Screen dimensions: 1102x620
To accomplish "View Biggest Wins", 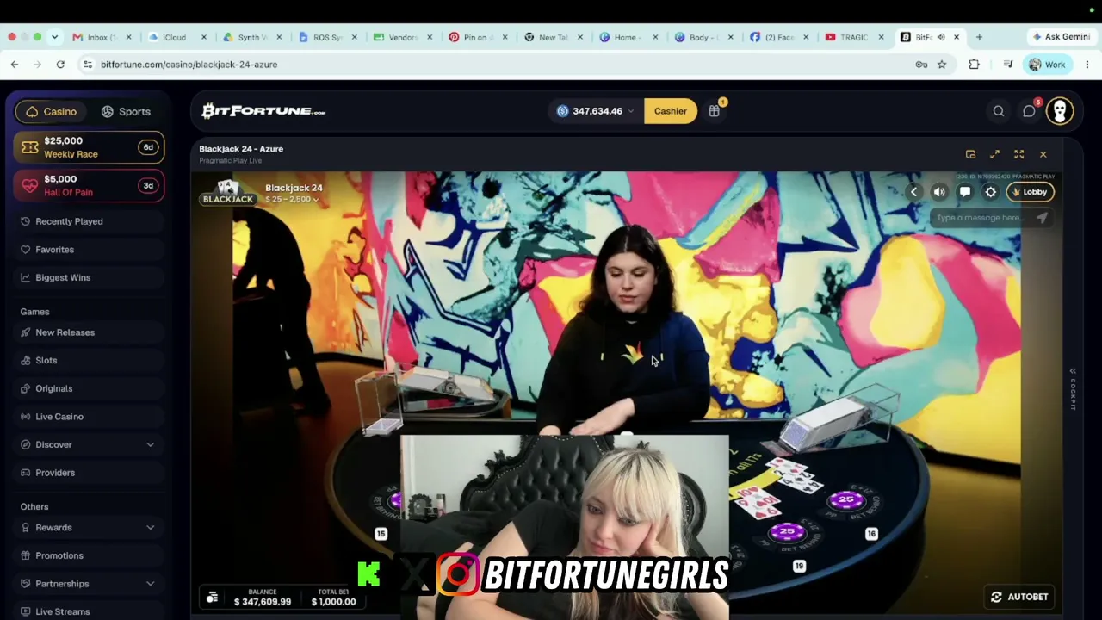I will click(x=88, y=277).
